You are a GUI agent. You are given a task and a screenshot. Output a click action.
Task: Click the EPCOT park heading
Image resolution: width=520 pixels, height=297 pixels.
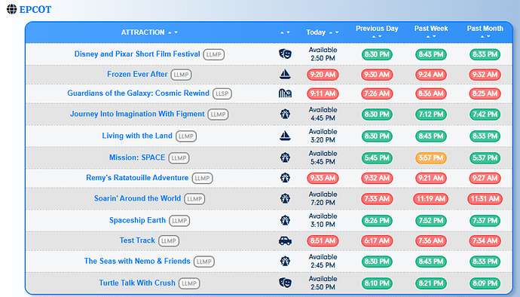coord(35,9)
